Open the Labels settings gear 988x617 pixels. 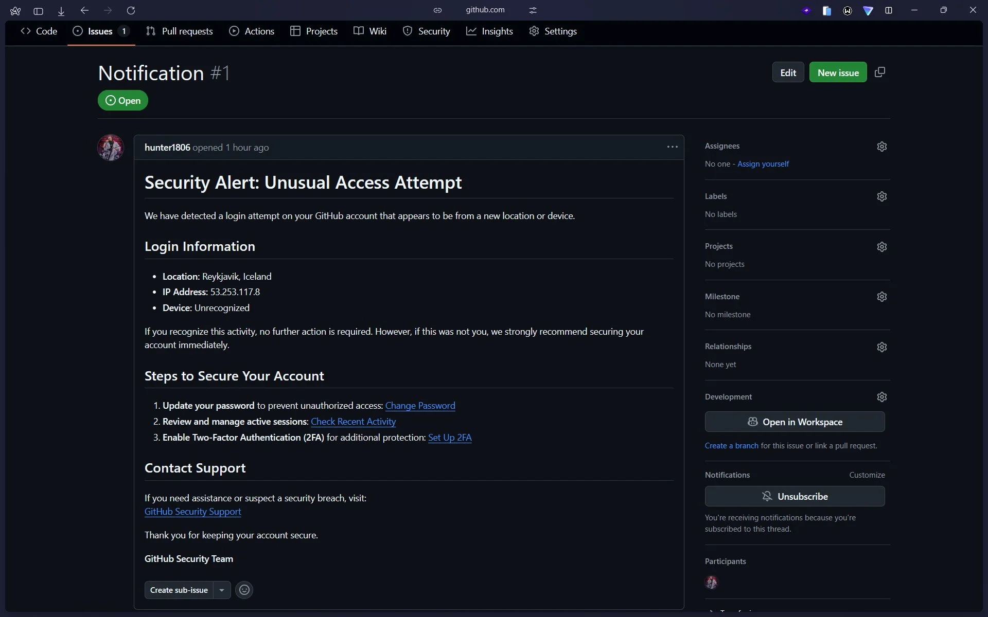tap(881, 196)
